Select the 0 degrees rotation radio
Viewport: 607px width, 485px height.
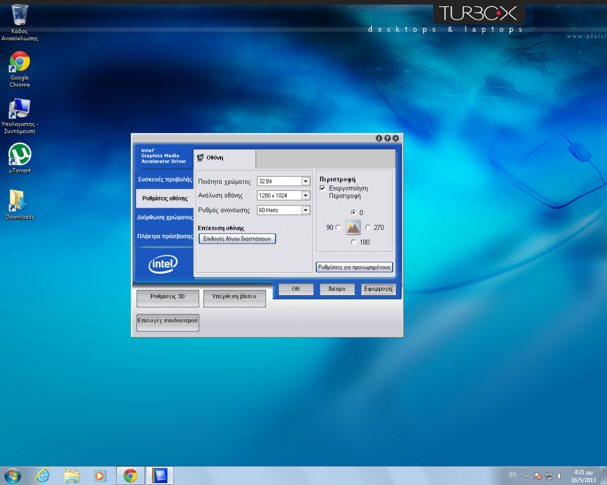pos(353,213)
